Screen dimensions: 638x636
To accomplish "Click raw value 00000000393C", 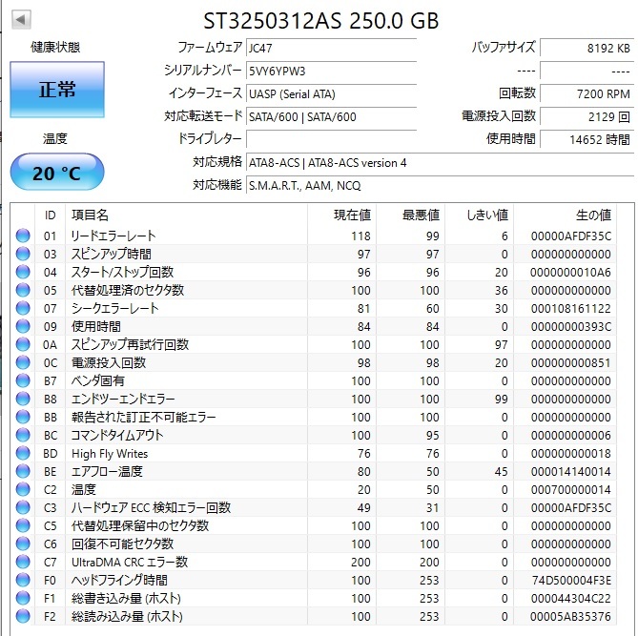I will point(571,327).
